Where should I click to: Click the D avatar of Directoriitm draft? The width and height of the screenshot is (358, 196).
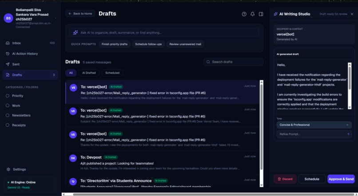(x=73, y=181)
